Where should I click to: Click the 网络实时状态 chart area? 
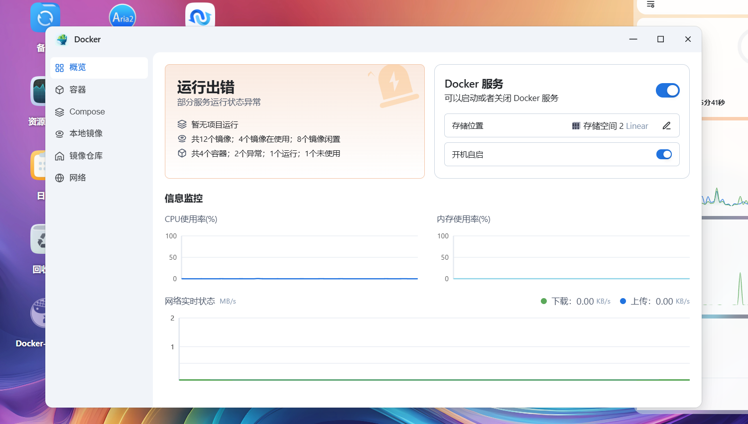[434, 349]
